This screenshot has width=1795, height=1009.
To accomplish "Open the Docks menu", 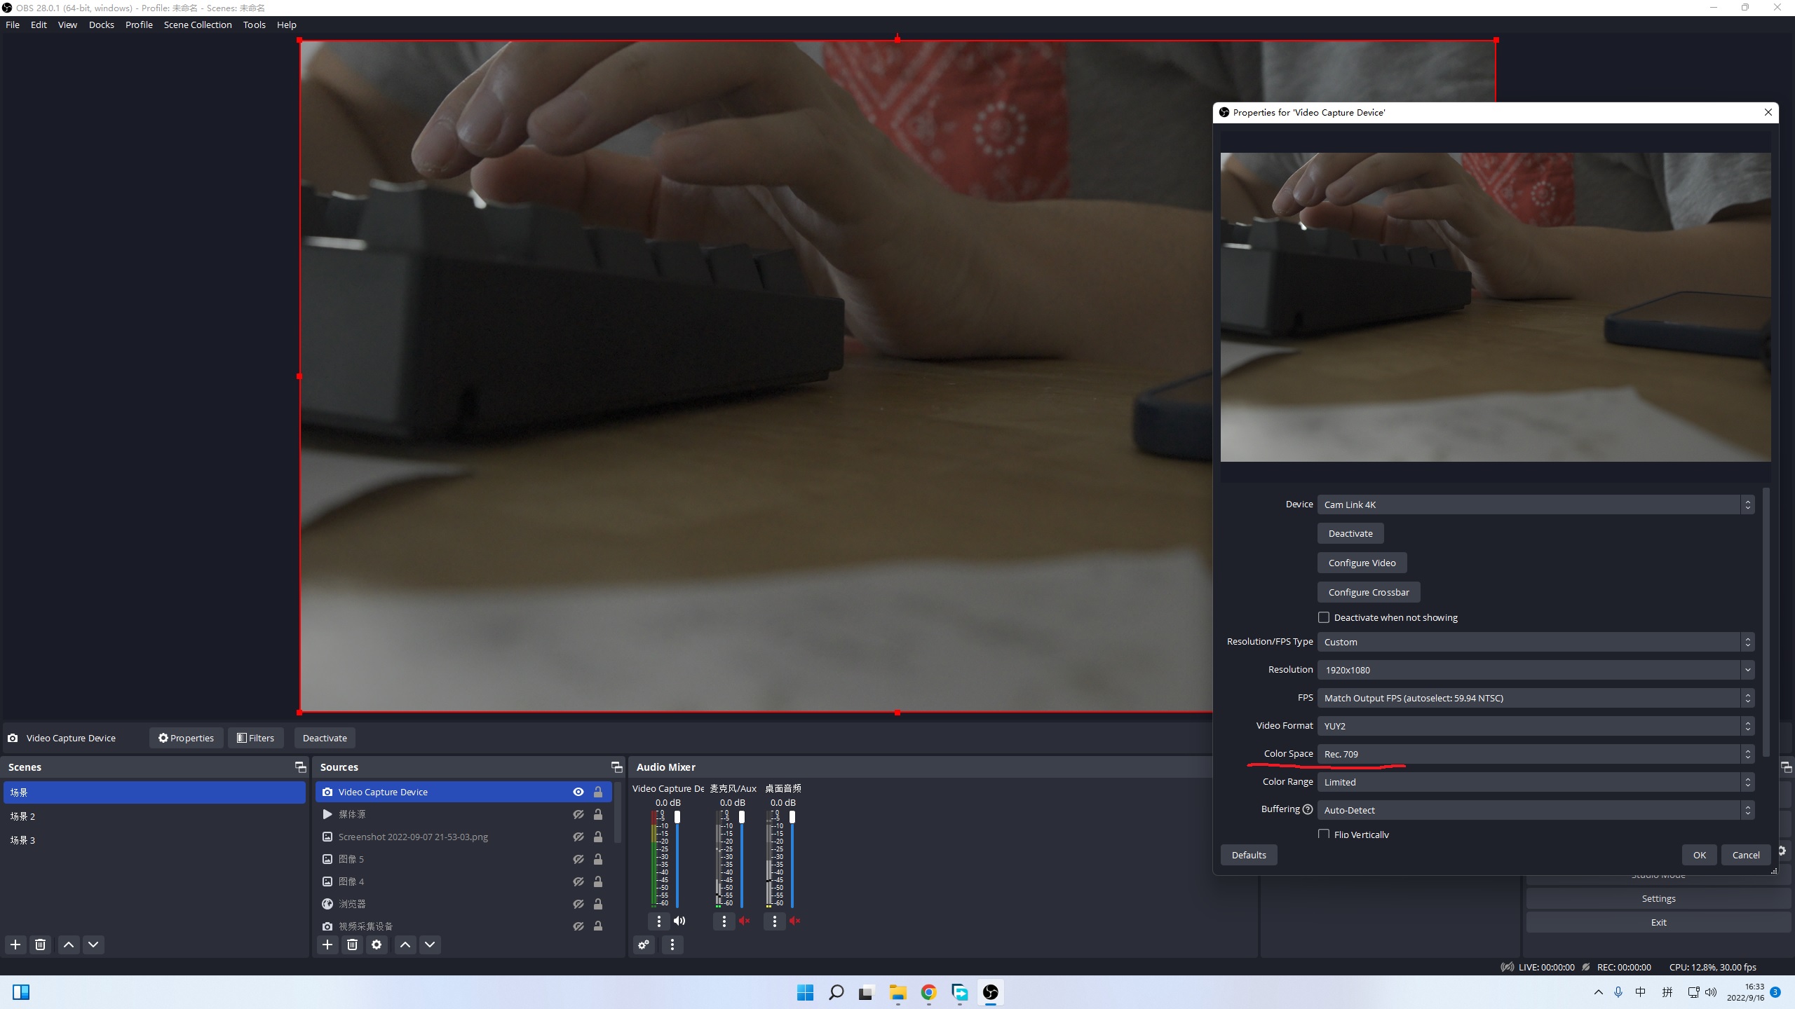I will point(101,25).
